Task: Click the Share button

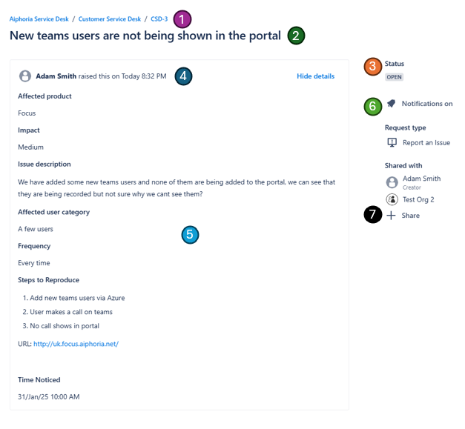Action: click(x=410, y=216)
